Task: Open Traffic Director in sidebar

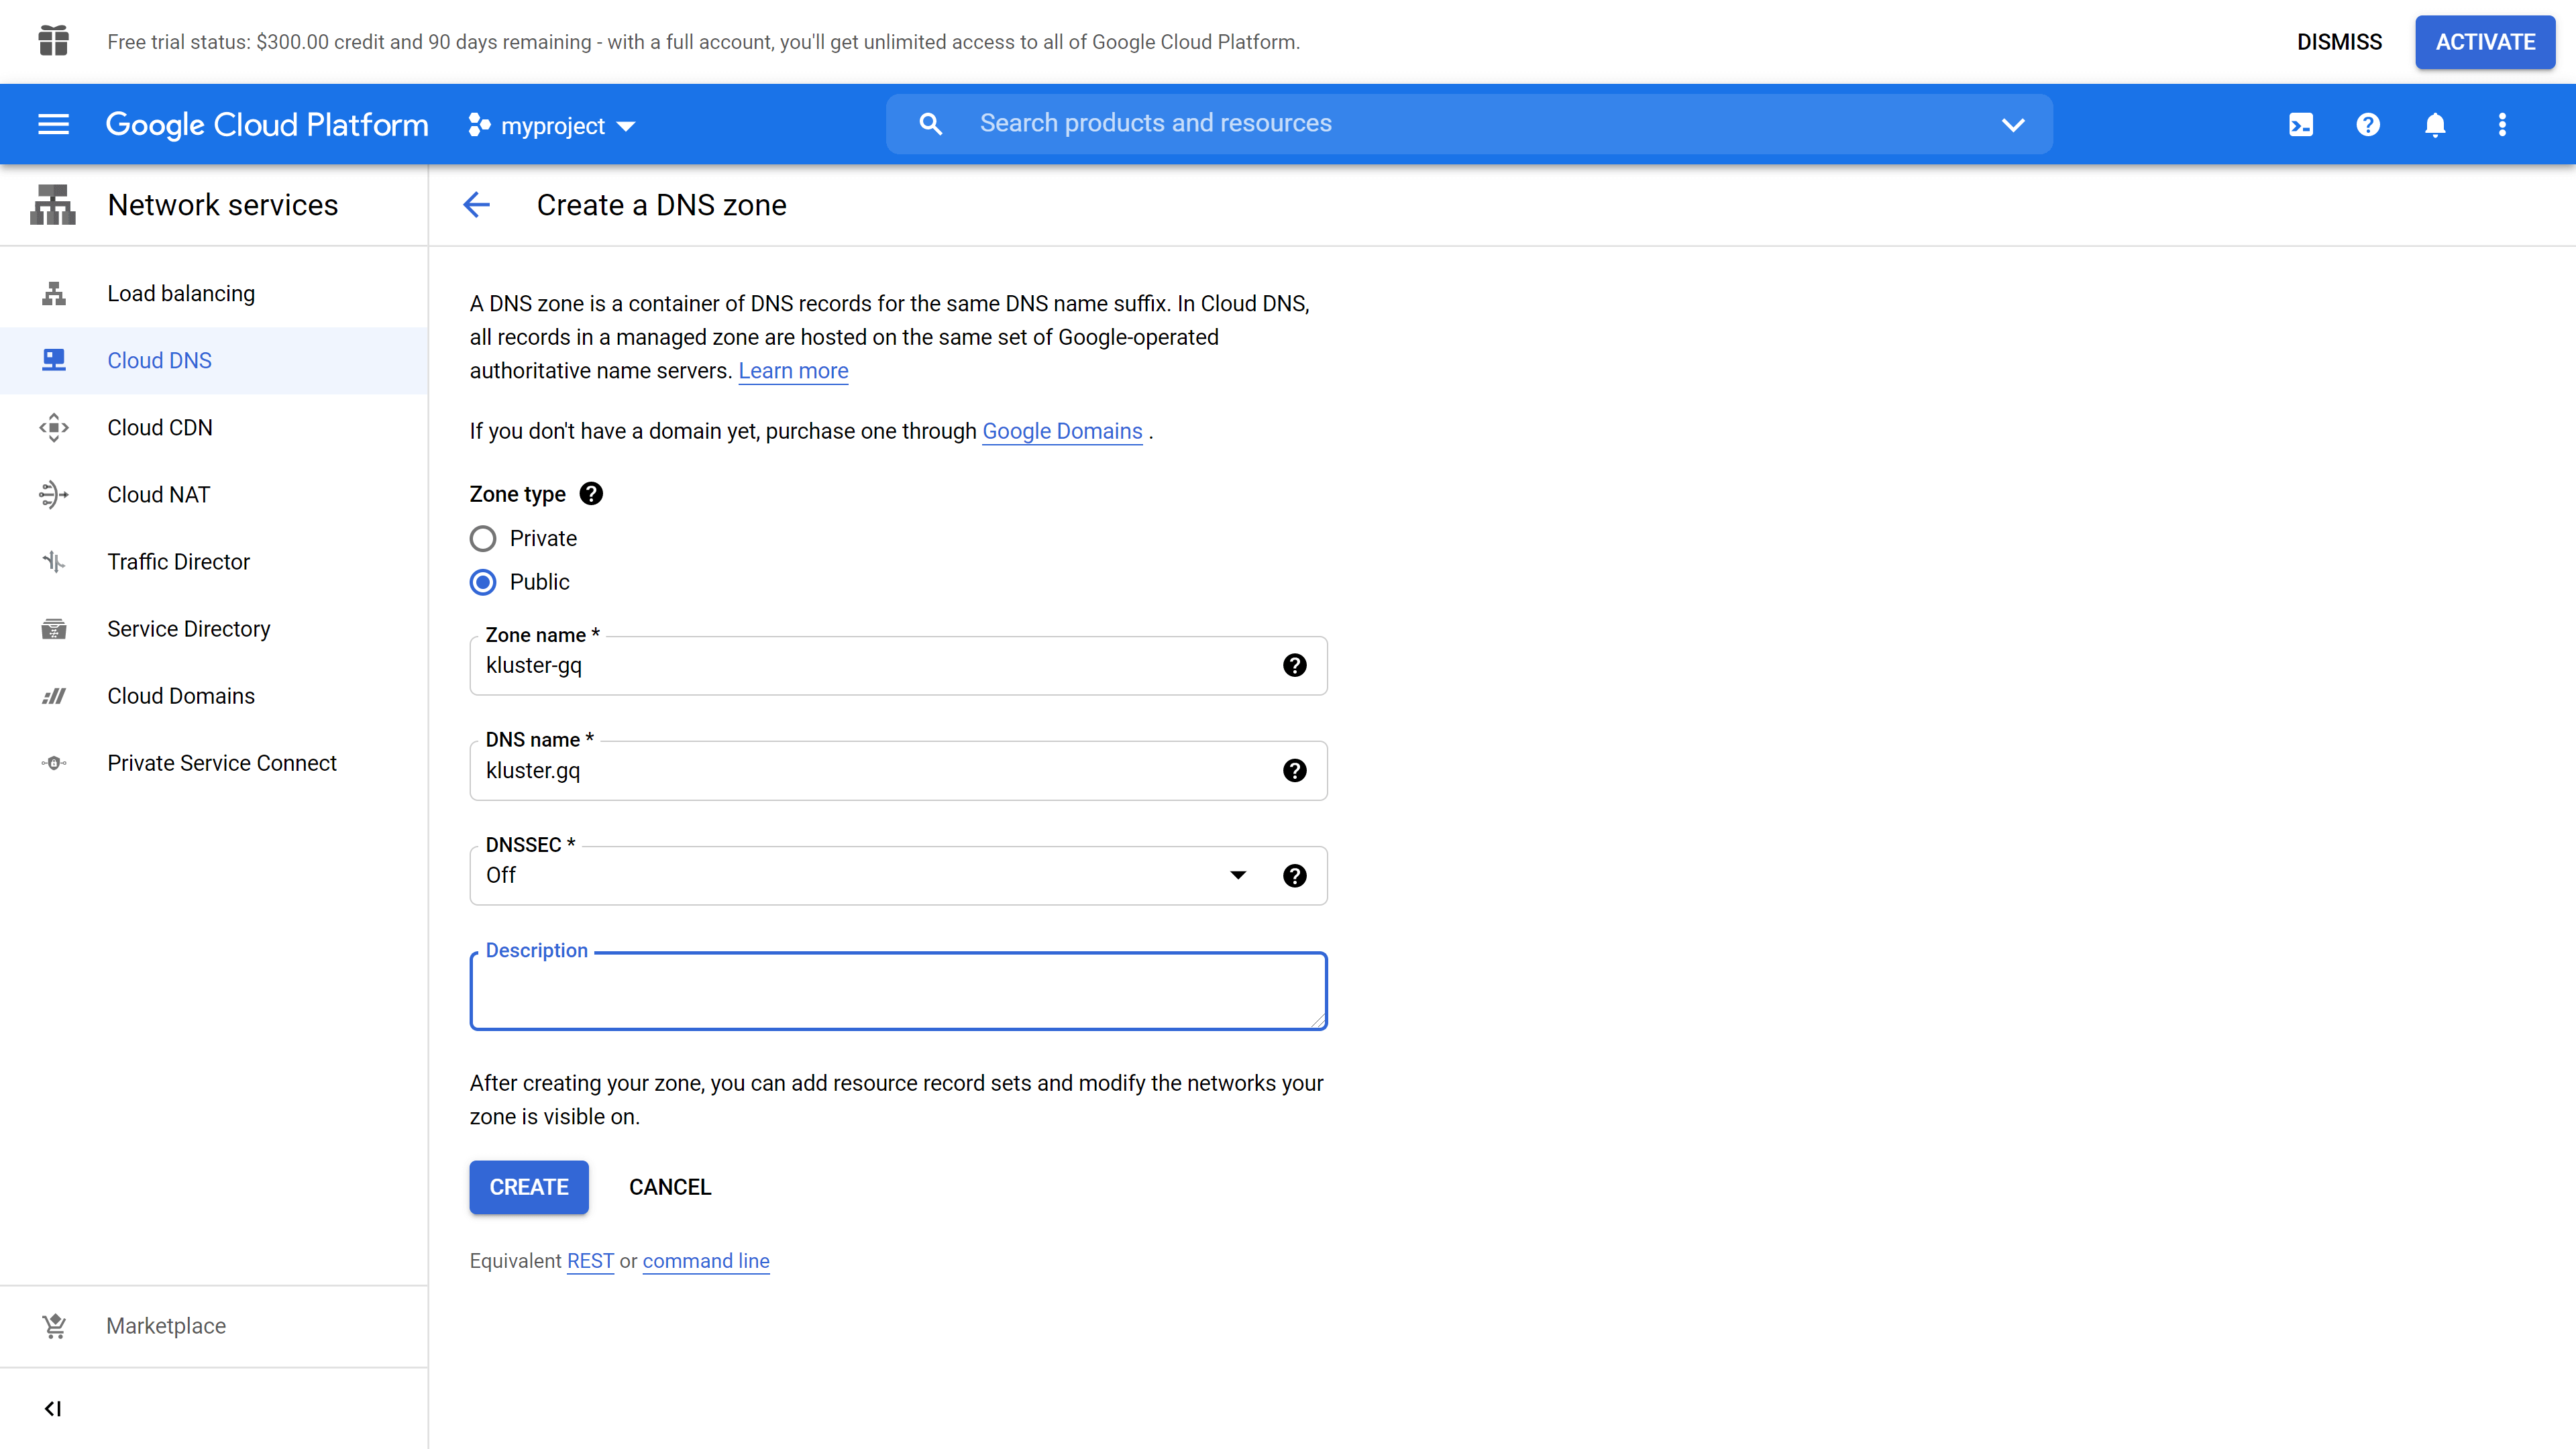Action: pyautogui.click(x=178, y=562)
